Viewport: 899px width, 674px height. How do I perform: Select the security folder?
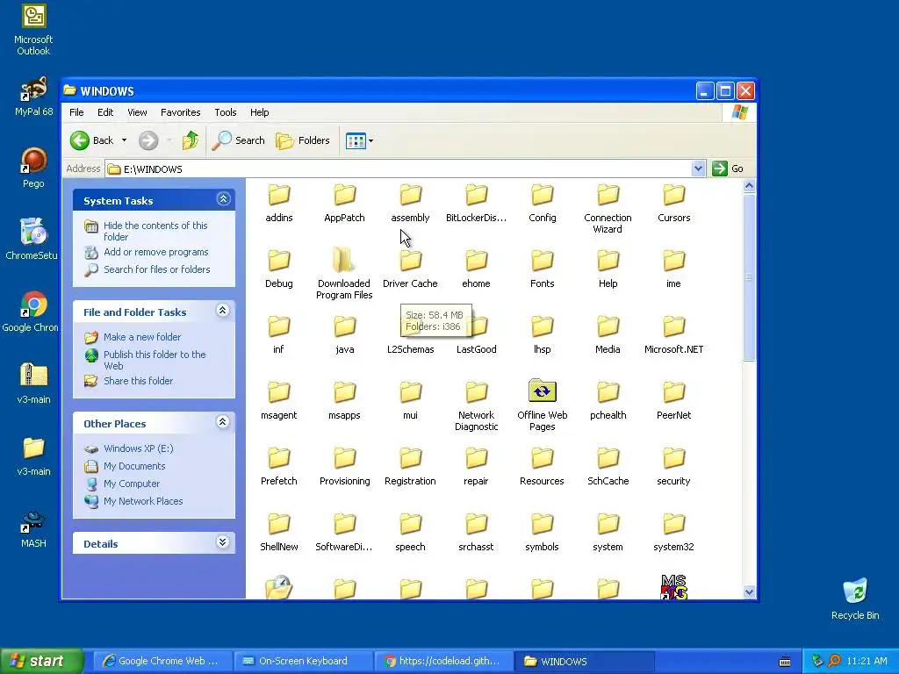pyautogui.click(x=673, y=467)
